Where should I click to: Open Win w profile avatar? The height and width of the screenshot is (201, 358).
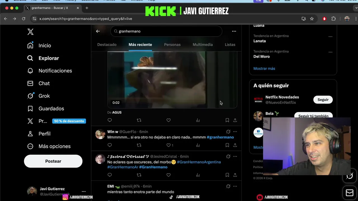[100, 134]
